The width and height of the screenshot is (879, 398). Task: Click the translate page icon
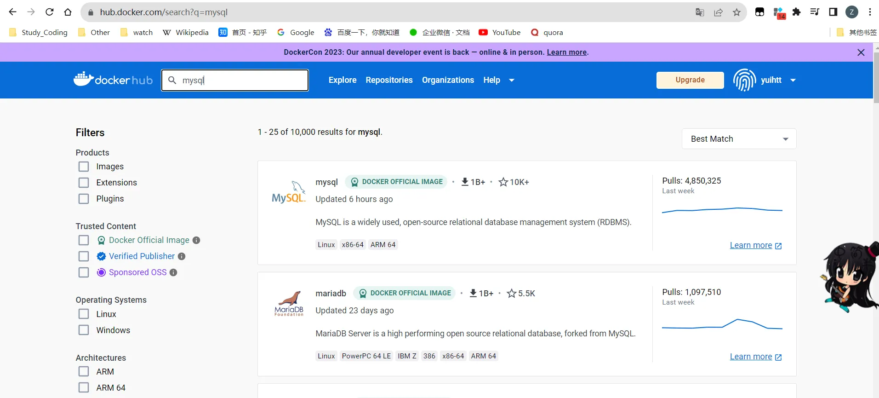pyautogui.click(x=700, y=12)
